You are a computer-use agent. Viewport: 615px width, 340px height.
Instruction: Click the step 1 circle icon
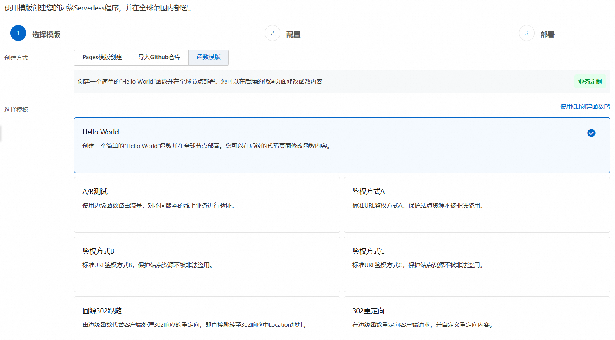tap(18, 33)
